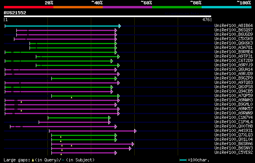
Task: Select the UniRef100_B9GML0 label
Action: click(233, 105)
